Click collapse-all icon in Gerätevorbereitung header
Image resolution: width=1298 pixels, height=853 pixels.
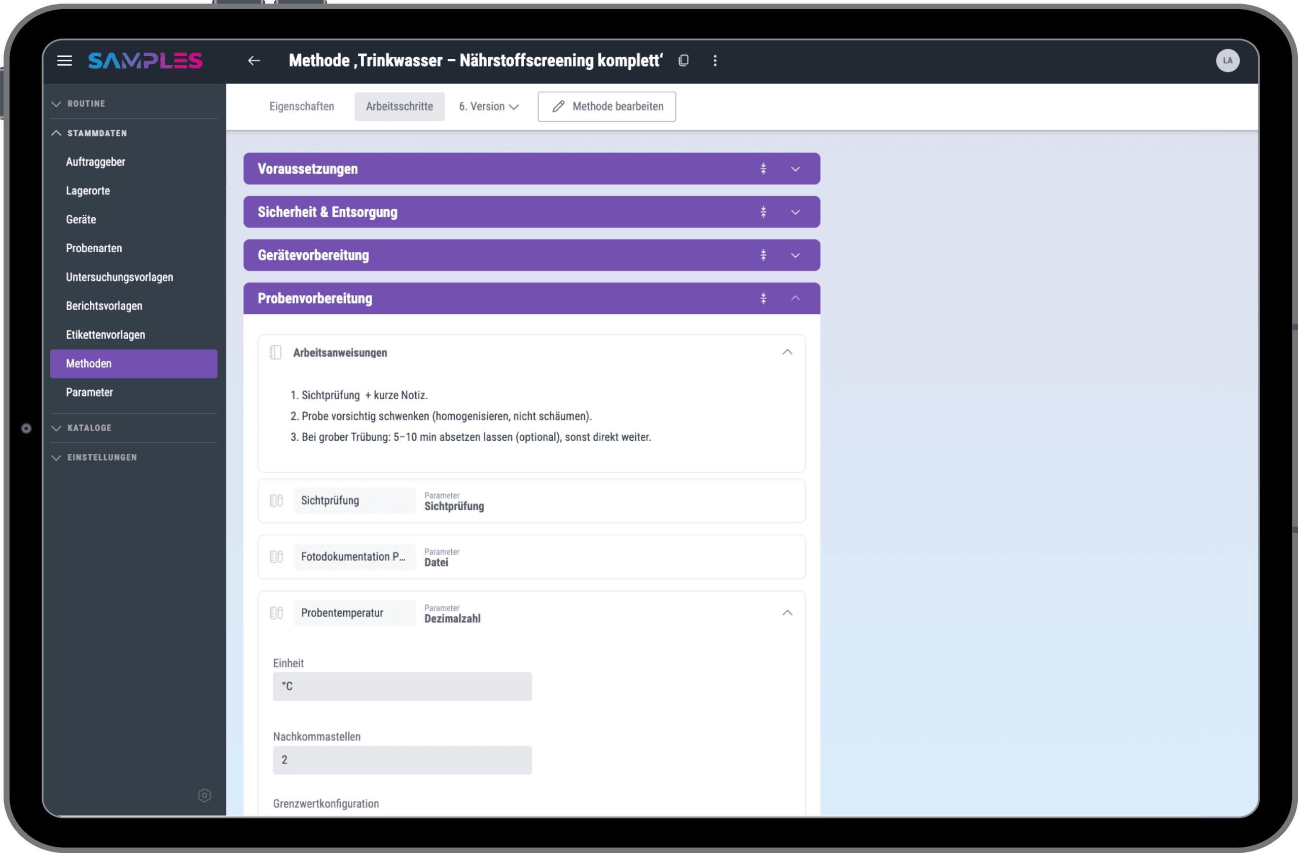click(x=764, y=255)
